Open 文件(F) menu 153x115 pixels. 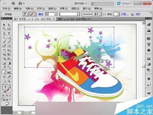click(x=6, y=9)
